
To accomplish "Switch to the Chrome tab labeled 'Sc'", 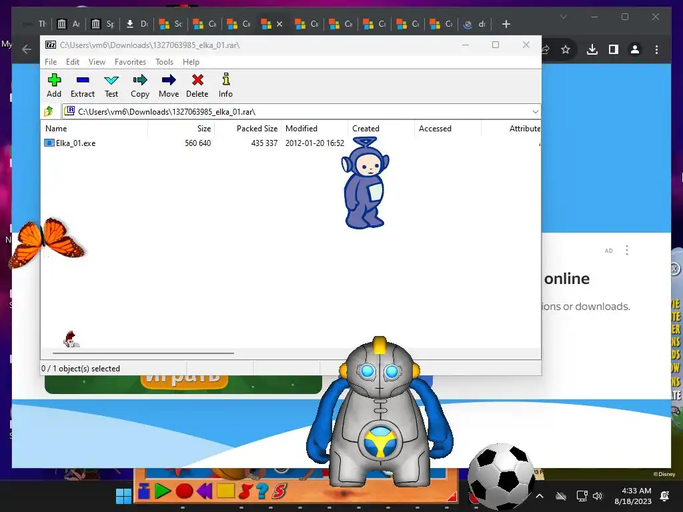I will [171, 24].
